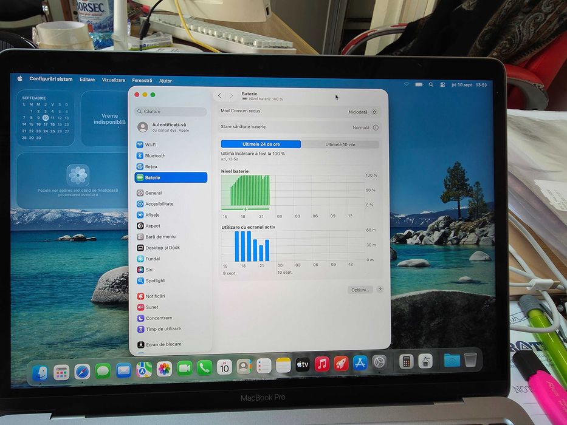567x425 pixels.
Task: Open System Settings icon in the Dock
Action: (379, 362)
